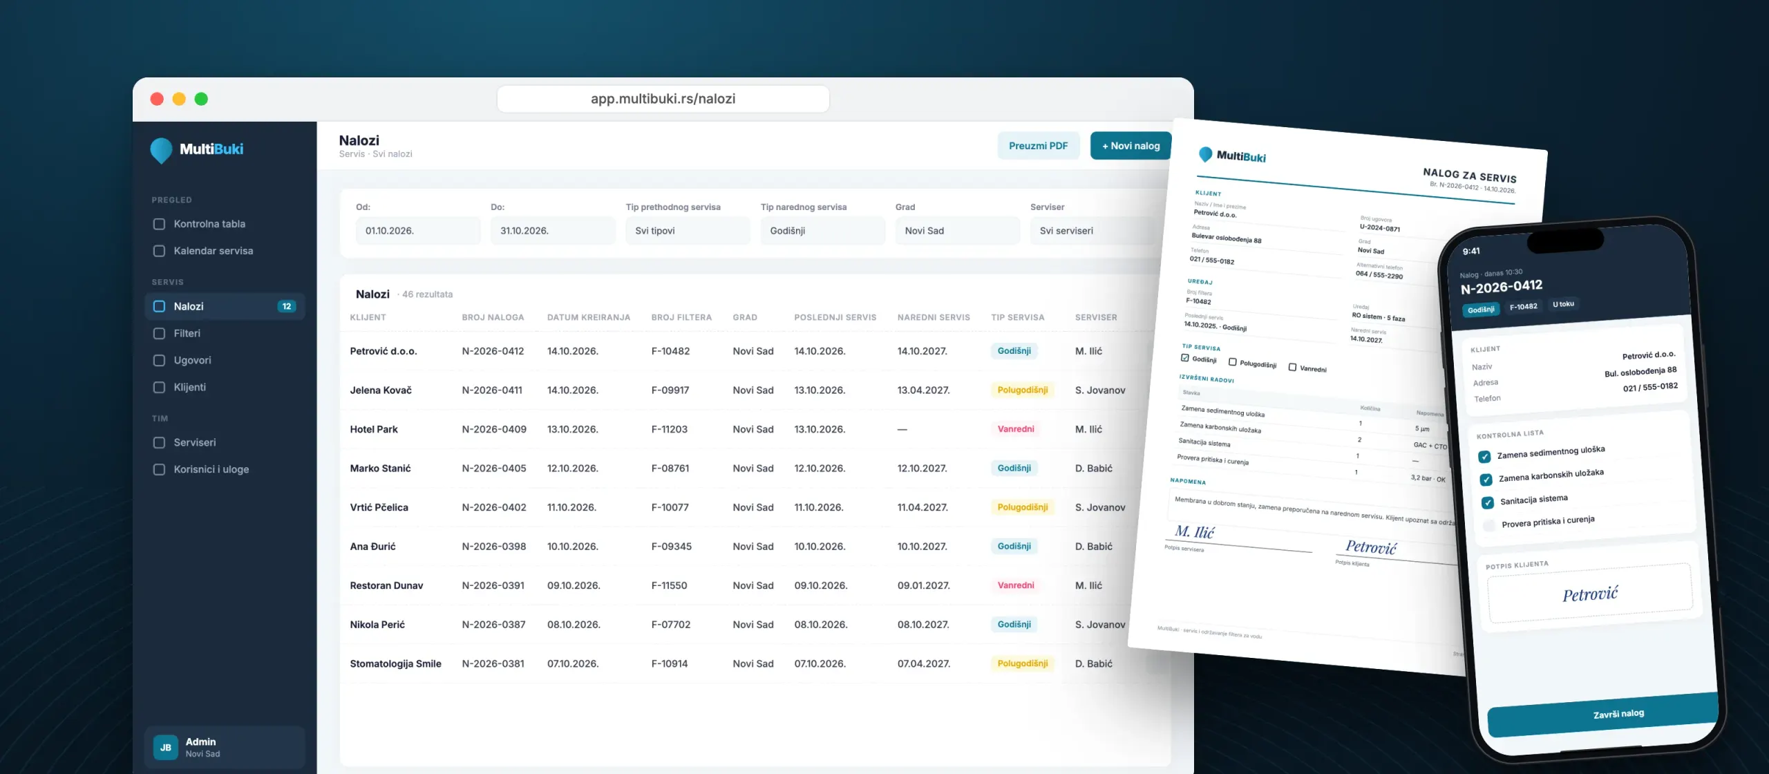Open the Od date field
Screen dimensions: 1769x774
[x=418, y=231]
